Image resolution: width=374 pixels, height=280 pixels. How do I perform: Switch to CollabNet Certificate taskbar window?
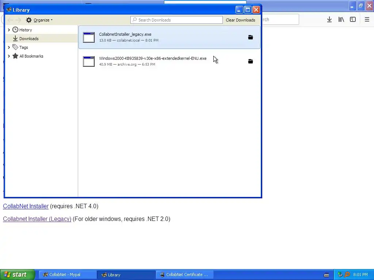tap(184, 275)
